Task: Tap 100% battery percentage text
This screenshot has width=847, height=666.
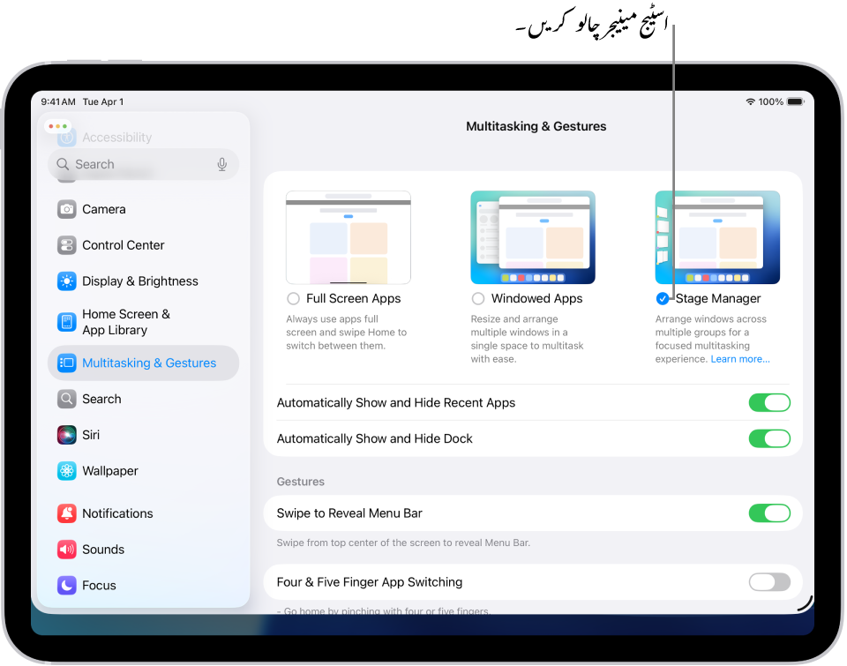Action: click(771, 101)
